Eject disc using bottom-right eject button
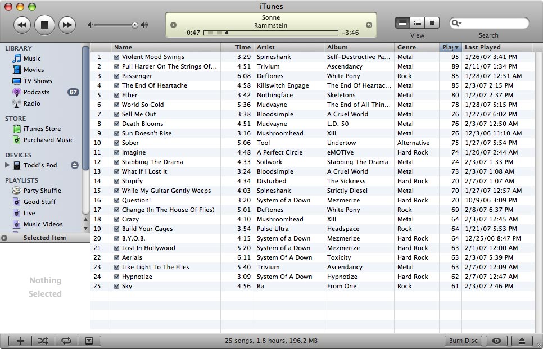This screenshot has height=349, width=543. click(x=523, y=341)
